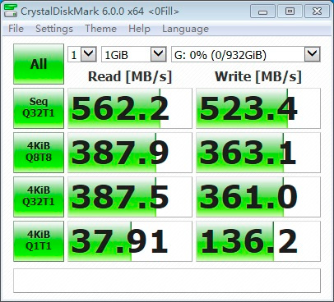Minimize the CrystalDiskMark window

pos(262,11)
